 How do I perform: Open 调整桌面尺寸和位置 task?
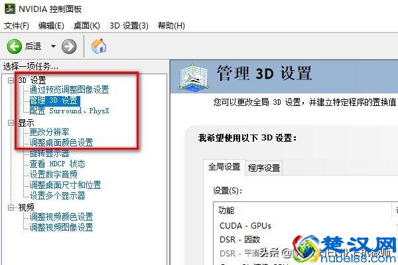(65, 185)
